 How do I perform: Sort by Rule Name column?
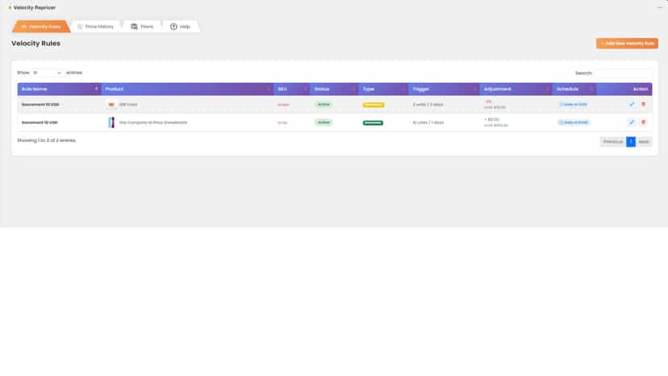point(59,89)
